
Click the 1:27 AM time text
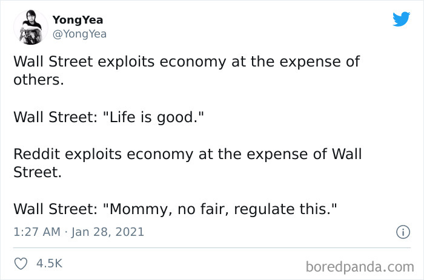coord(36,232)
